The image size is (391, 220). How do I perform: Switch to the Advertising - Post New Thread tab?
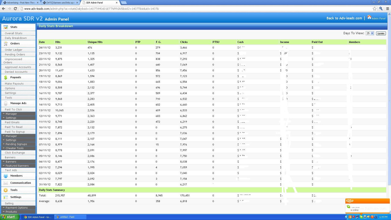[x=20, y=3]
